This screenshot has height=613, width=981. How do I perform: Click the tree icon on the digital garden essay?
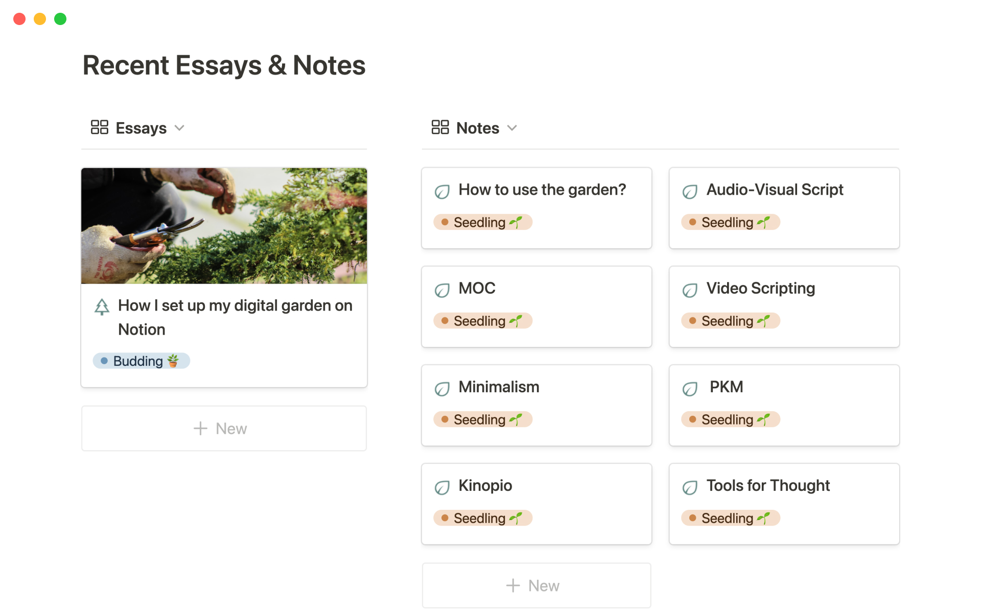point(102,306)
